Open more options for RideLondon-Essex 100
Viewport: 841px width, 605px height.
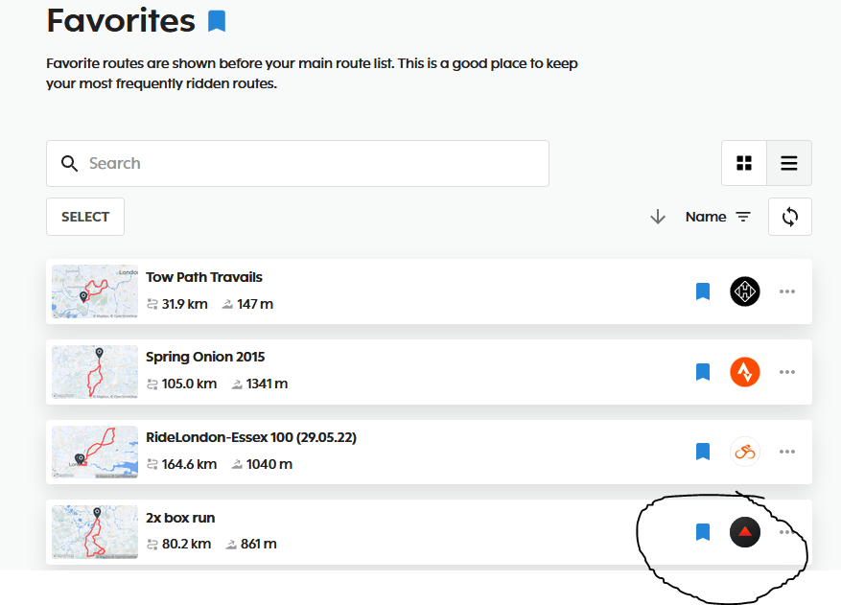click(x=787, y=452)
